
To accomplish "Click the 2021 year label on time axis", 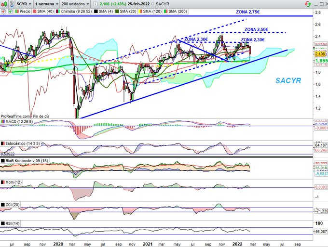I will [x=148, y=244].
